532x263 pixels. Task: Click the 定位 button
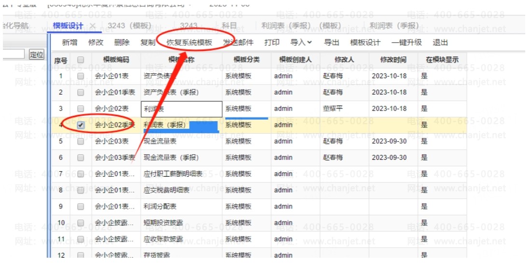click(x=37, y=55)
